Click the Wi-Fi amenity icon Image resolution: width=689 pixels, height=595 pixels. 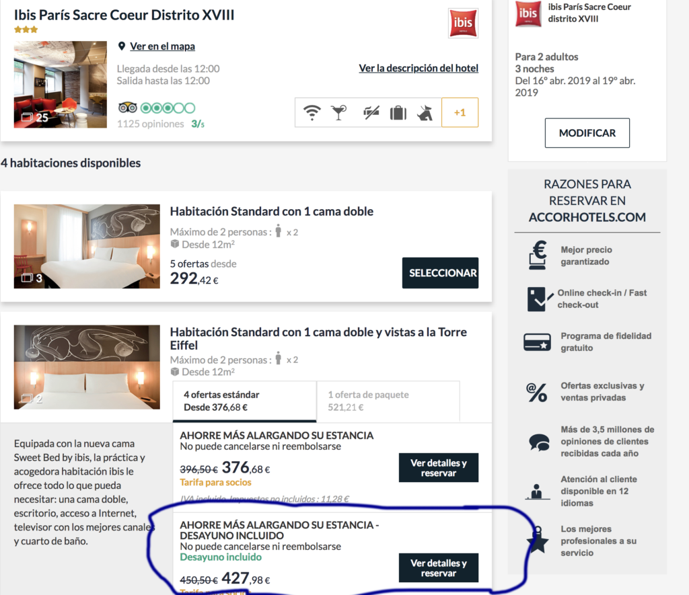(x=312, y=112)
